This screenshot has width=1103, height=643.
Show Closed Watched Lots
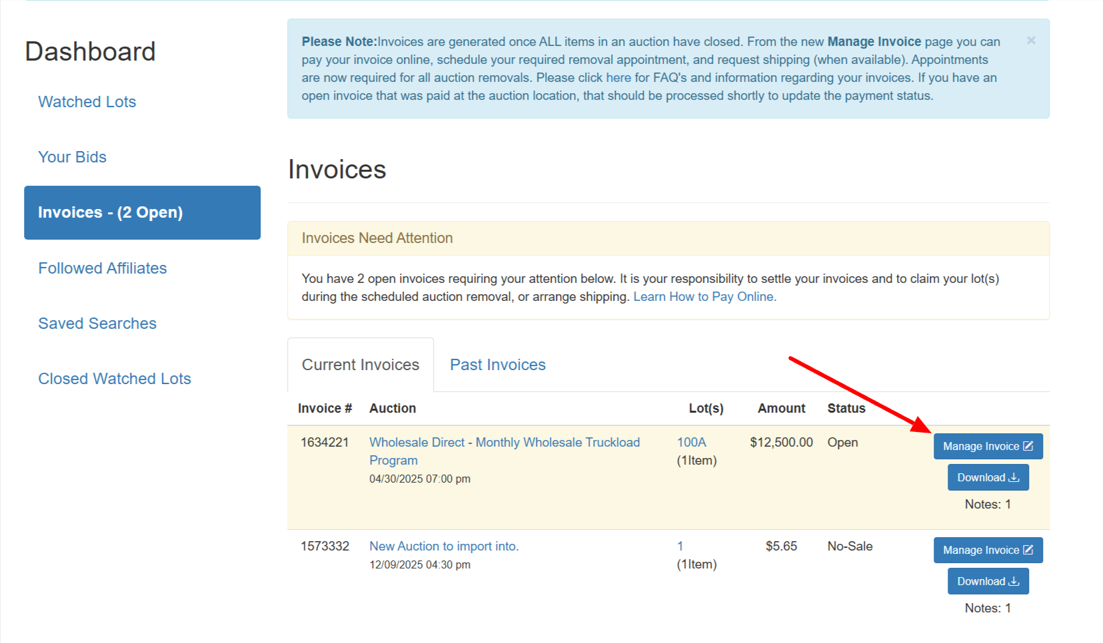point(115,379)
